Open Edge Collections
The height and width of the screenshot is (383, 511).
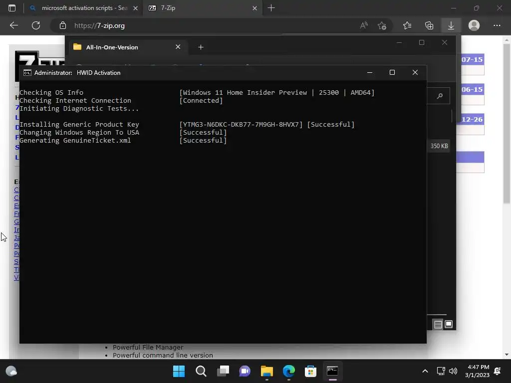(x=429, y=25)
